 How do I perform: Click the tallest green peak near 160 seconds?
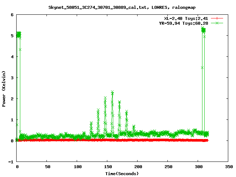[112, 92]
